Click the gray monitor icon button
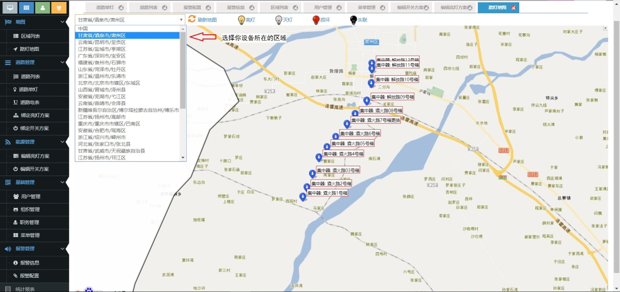620x292 pixels. click(10, 8)
